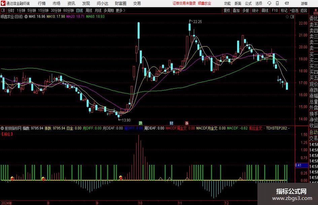Expand the 股朋指标网 indicator dropdown arrow
Image resolution: width=318 pixels, height=205 pixels.
pos(2,128)
